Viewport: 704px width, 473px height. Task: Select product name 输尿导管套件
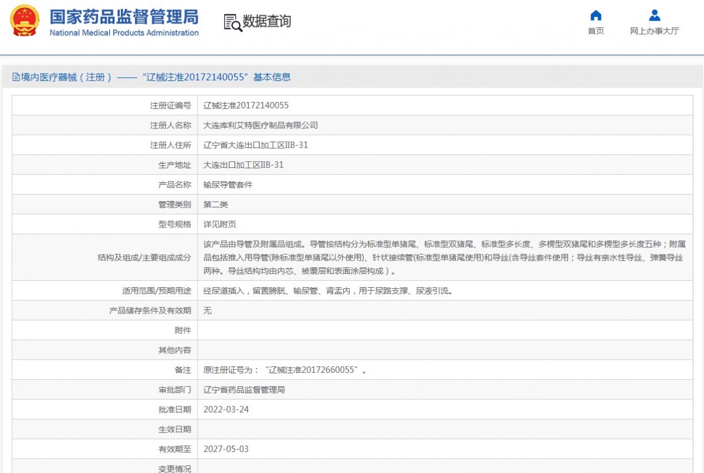tap(228, 185)
